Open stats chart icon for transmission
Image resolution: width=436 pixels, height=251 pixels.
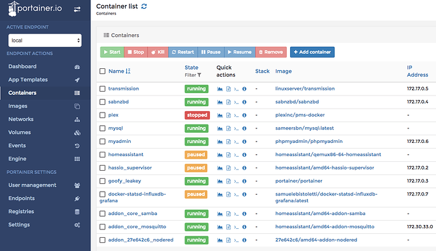tap(220, 89)
